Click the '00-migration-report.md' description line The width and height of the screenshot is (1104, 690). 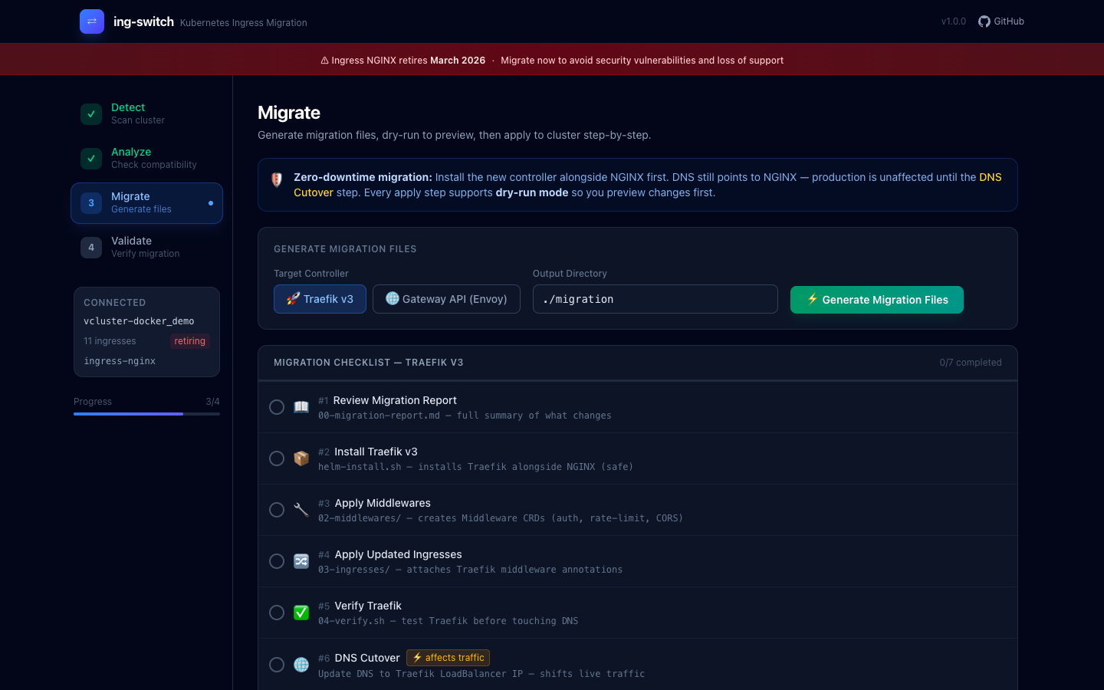coord(465,416)
